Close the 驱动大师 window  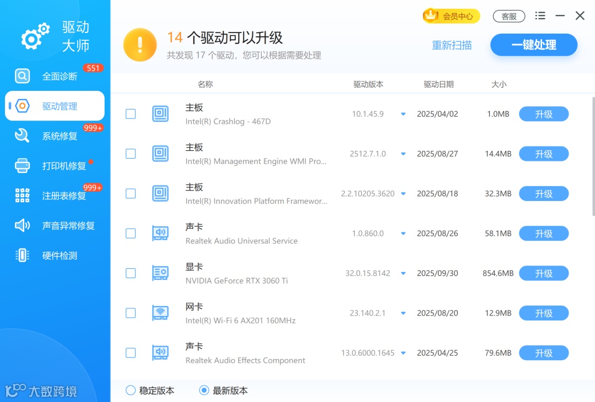click(580, 15)
